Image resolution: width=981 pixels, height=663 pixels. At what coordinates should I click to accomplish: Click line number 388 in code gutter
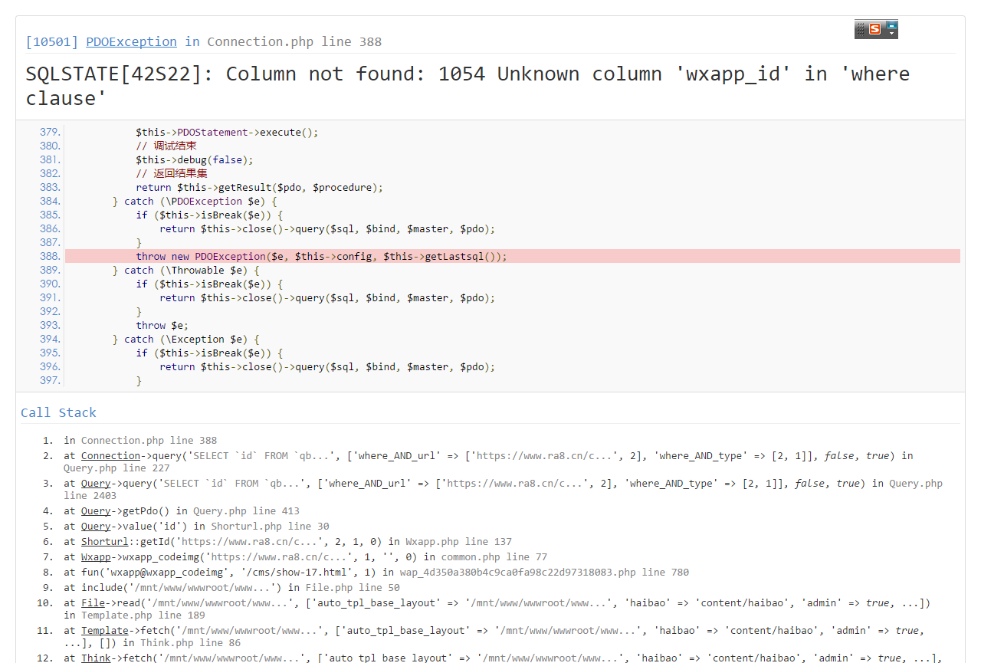[50, 256]
